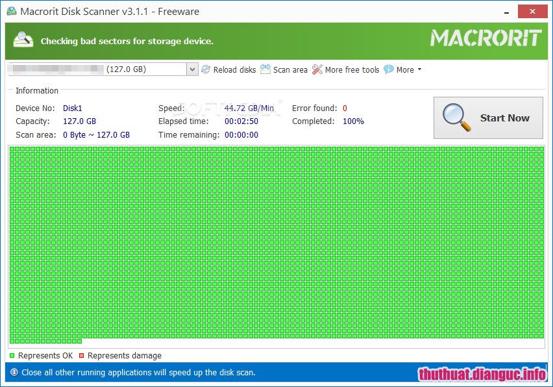Expand the More dropdown arrow
This screenshot has height=387, width=553.
(x=419, y=69)
